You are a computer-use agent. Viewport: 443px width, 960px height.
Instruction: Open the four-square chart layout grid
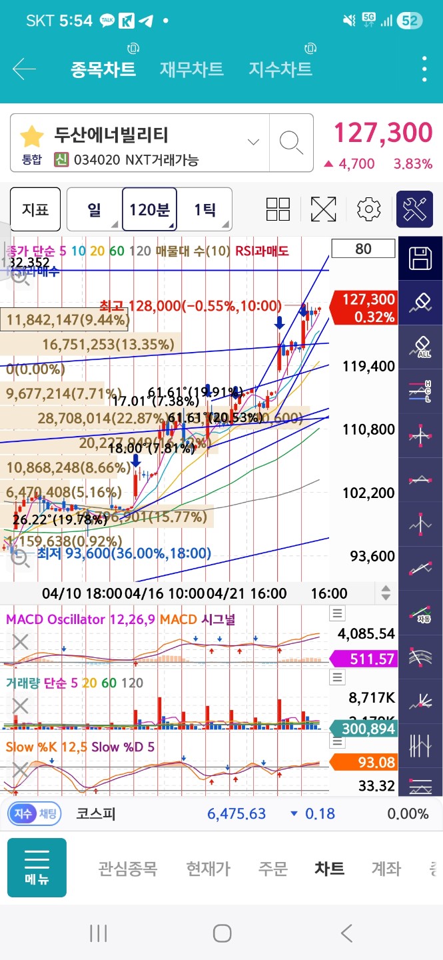[278, 209]
